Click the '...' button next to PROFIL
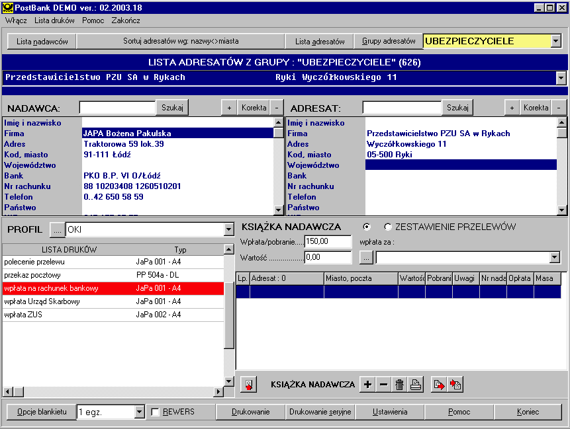Screen dimensions: 570x429 (x=58, y=230)
